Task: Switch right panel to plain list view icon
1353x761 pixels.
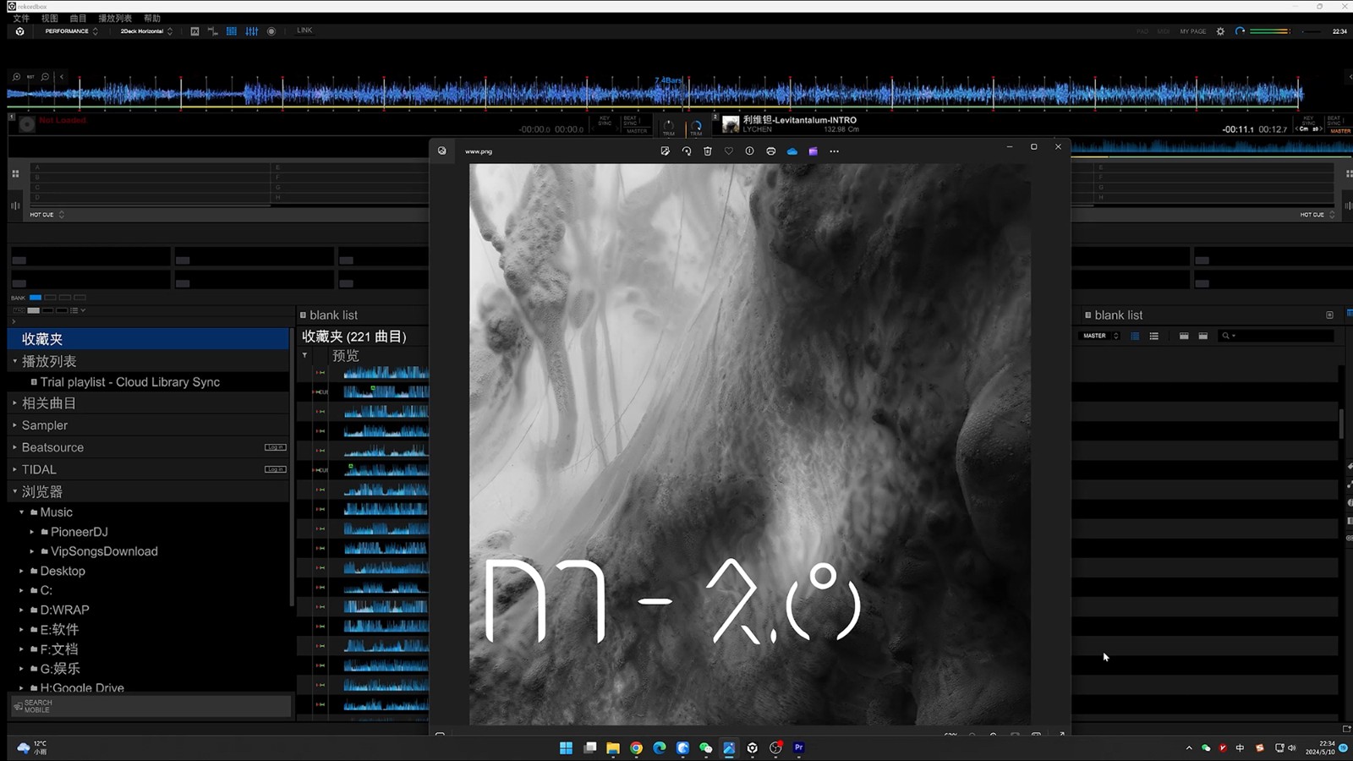Action: pyautogui.click(x=1153, y=337)
